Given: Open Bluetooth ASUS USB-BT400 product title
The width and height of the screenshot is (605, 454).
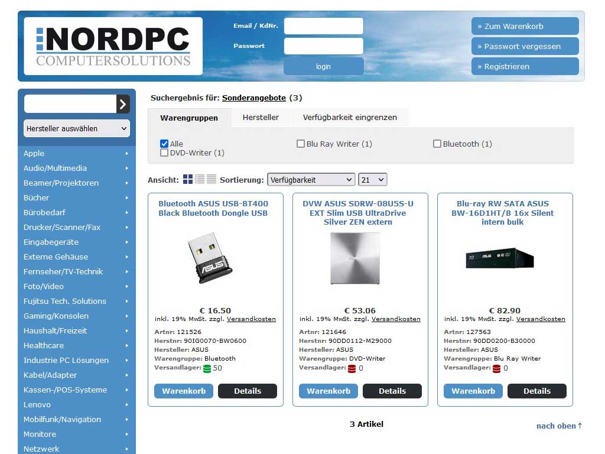Looking at the screenshot, I should click(213, 209).
